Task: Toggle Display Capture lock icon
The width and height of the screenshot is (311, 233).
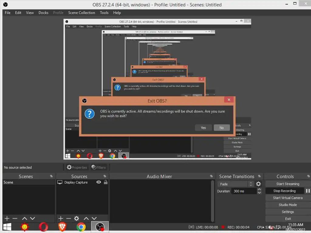Action: pyautogui.click(x=105, y=182)
